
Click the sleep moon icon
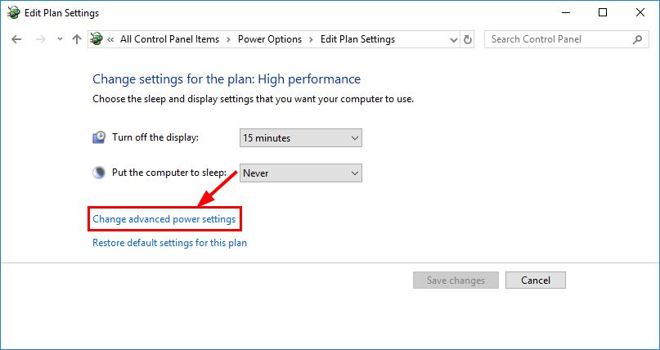[x=98, y=173]
